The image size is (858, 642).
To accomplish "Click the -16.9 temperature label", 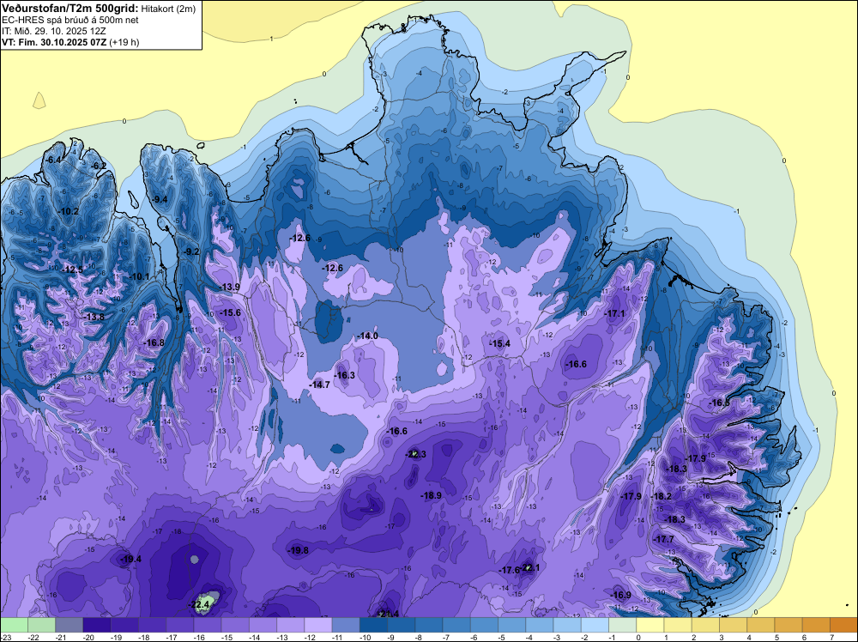I will pos(620,595).
